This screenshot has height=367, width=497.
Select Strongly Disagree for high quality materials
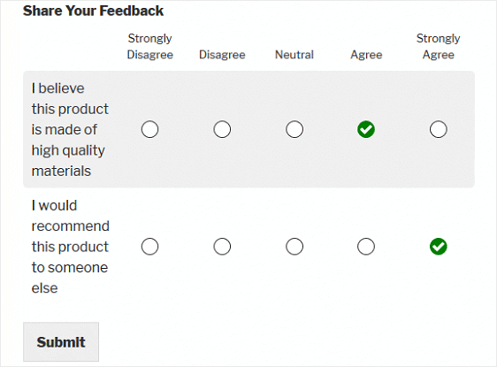150,129
